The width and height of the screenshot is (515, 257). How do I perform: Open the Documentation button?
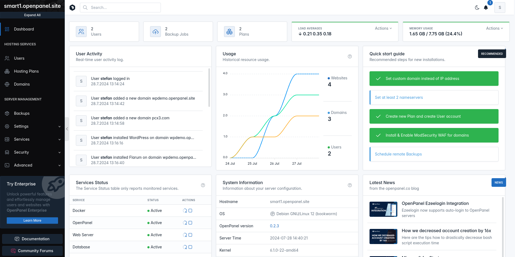click(x=32, y=239)
